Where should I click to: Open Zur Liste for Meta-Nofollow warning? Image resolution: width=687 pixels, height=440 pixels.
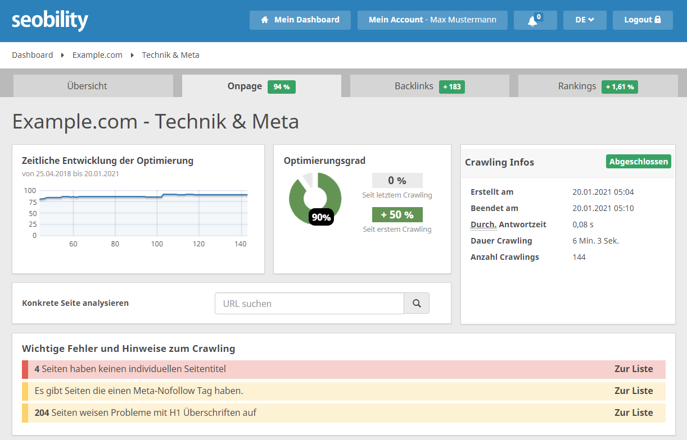point(634,391)
